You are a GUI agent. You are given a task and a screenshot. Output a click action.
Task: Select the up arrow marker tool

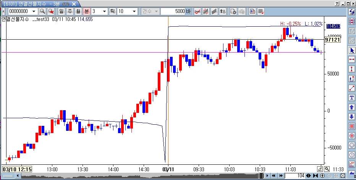[352, 107]
